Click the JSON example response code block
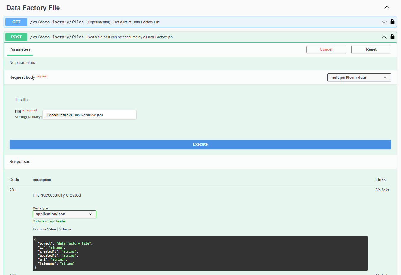 tap(200, 253)
